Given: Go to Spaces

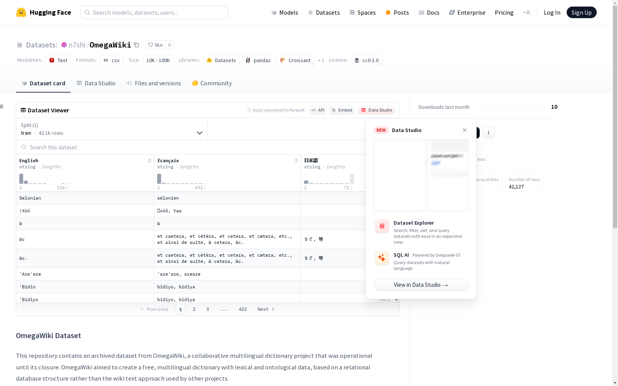Looking at the screenshot, I should tap(362, 12).
